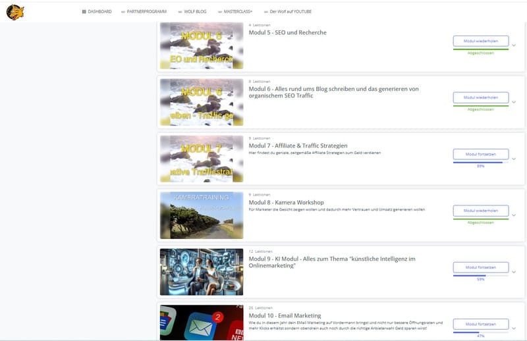Click Modul 8 description text
The width and height of the screenshot is (527, 341).
[x=337, y=209]
